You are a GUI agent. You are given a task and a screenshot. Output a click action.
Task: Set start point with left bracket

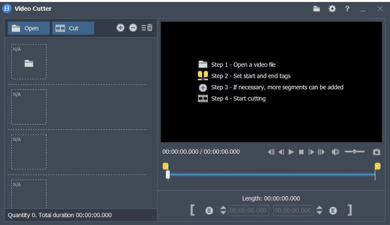click(192, 210)
